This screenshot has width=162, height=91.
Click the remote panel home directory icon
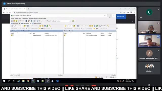coord(95,26)
